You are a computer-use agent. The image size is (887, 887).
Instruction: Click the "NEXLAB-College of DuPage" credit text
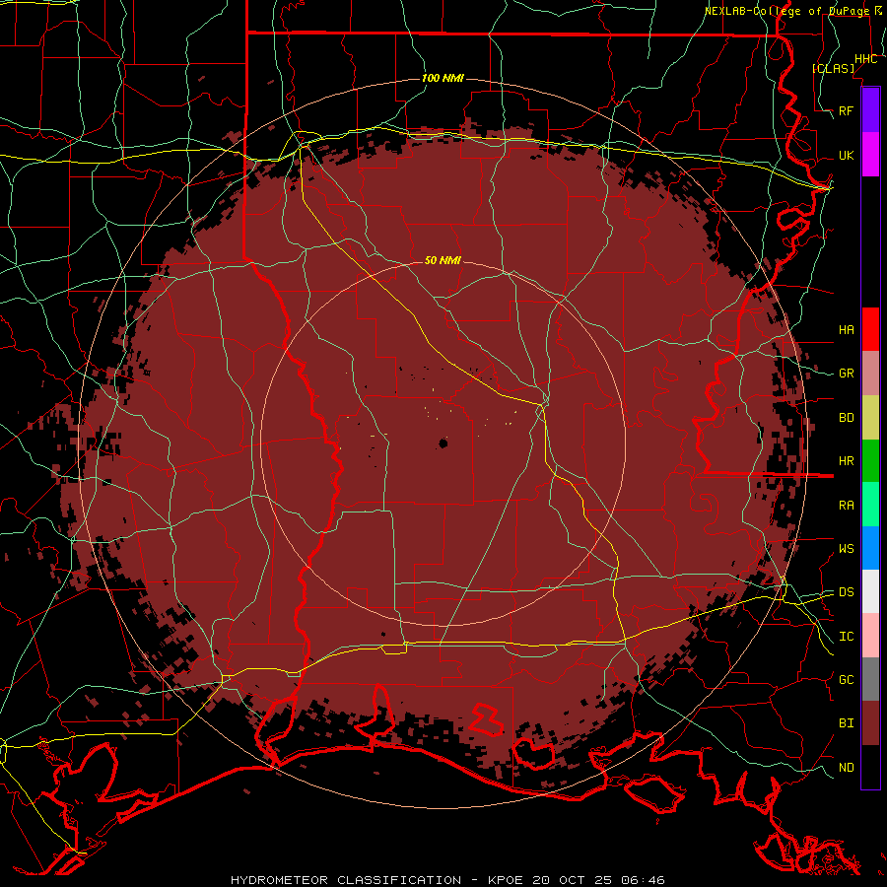pyautogui.click(x=787, y=11)
